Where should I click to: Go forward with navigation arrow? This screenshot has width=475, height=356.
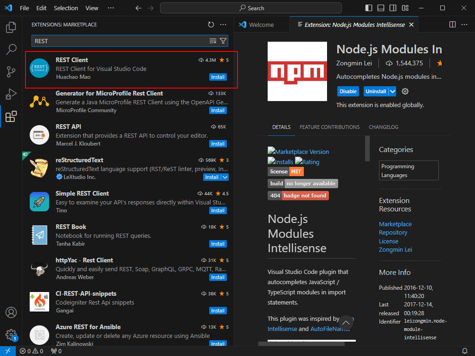151,8
